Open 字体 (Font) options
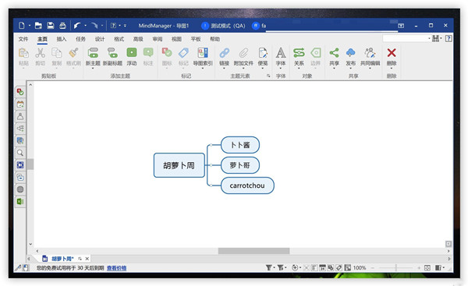Image resolution: width=468 pixels, height=286 pixels. (281, 53)
